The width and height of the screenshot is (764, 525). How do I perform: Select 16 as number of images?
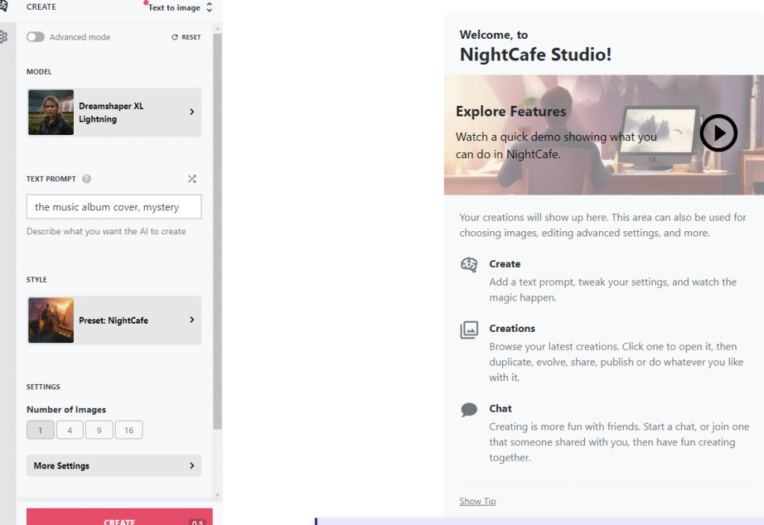click(x=128, y=430)
